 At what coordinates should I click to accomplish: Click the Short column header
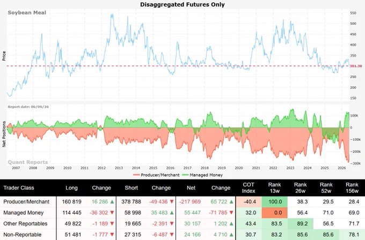(132, 187)
